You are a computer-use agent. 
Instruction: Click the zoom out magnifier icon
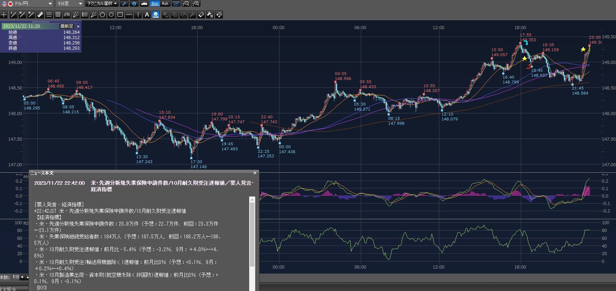pyautogui.click(x=186, y=4)
